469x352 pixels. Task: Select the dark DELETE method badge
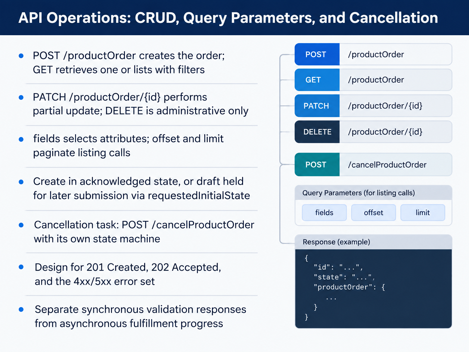(x=317, y=132)
